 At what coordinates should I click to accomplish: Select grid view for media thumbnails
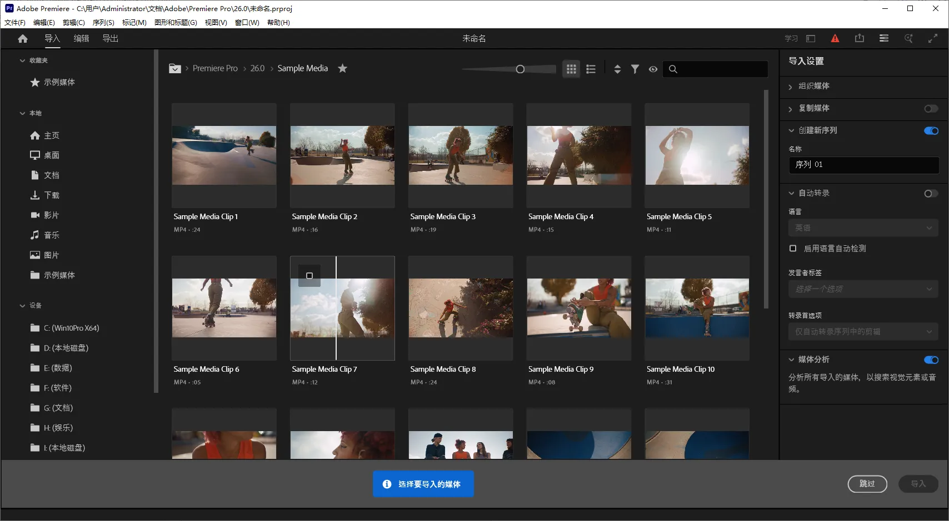click(571, 69)
